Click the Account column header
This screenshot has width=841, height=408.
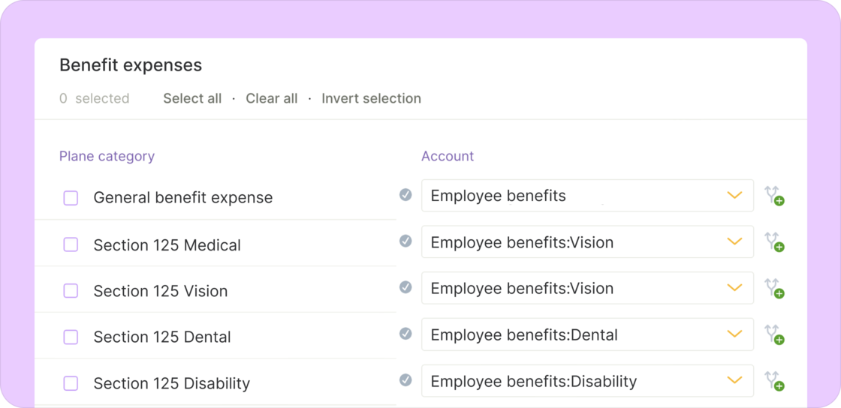448,156
